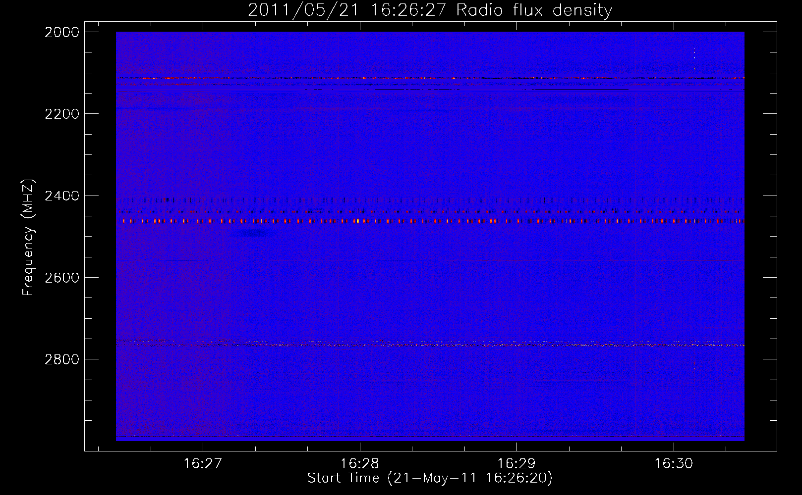Click the 2200 frequency axis label
The height and width of the screenshot is (495, 802).
(61, 114)
